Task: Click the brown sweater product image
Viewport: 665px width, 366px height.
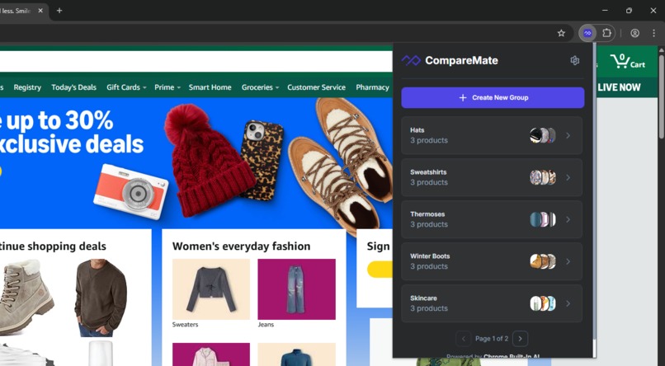Action: point(101,298)
